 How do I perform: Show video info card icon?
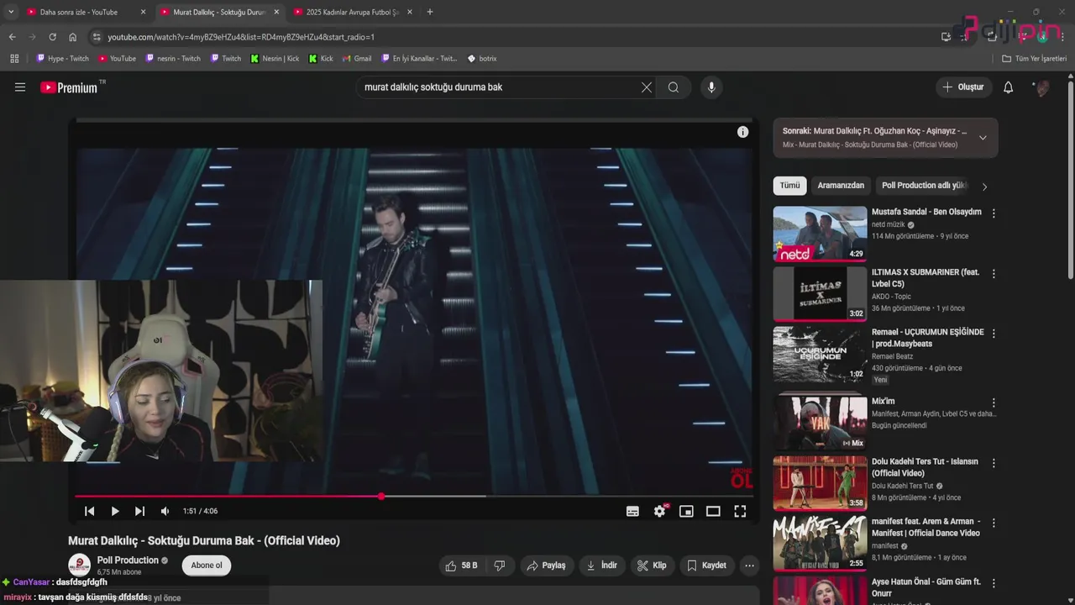tap(742, 132)
